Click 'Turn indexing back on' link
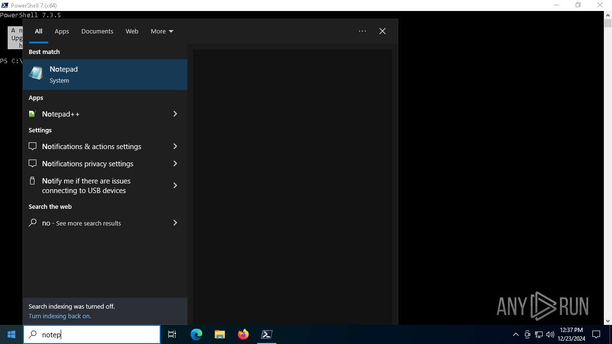This screenshot has width=612, height=344. tap(60, 316)
